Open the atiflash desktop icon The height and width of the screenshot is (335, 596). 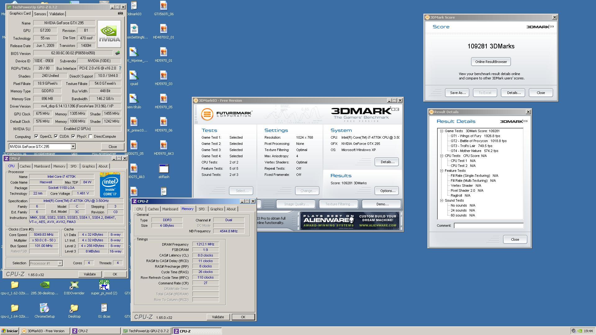tap(164, 171)
